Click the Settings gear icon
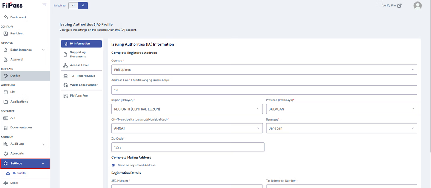The height and width of the screenshot is (188, 431). coord(5,164)
